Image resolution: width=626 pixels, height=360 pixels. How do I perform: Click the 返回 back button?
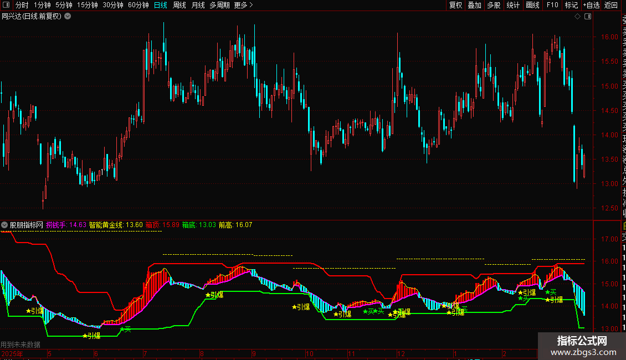pyautogui.click(x=611, y=5)
